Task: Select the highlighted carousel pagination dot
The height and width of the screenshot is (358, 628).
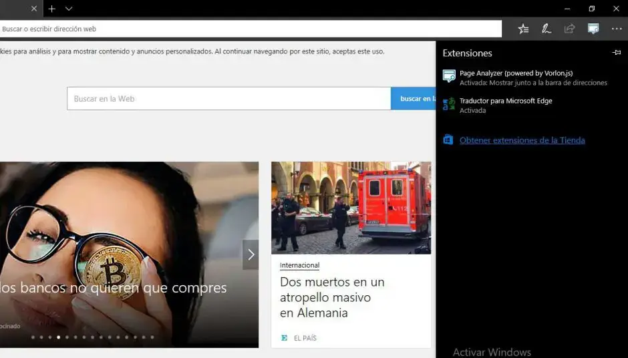Action: (x=59, y=337)
